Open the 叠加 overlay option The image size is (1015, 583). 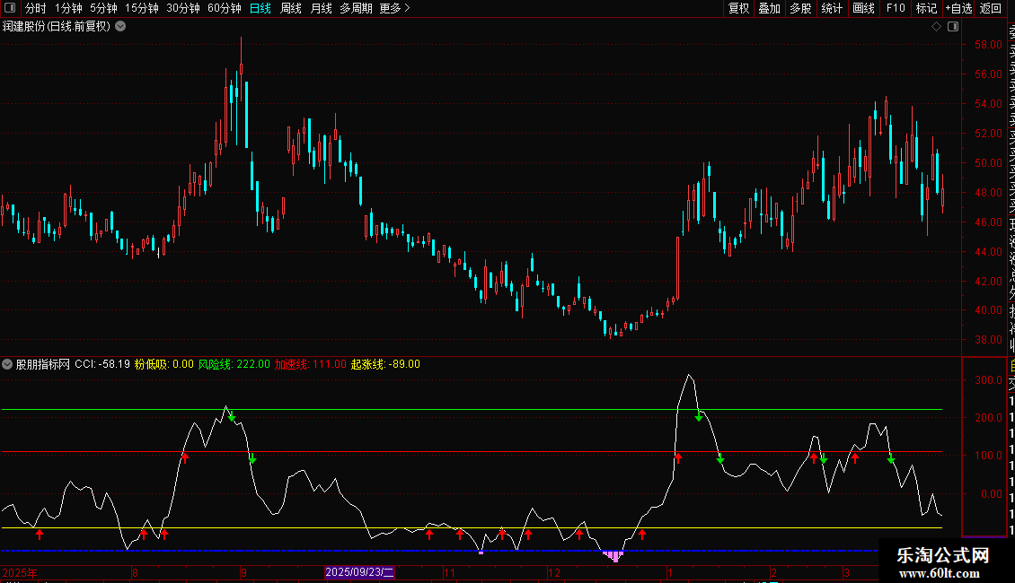(x=769, y=8)
